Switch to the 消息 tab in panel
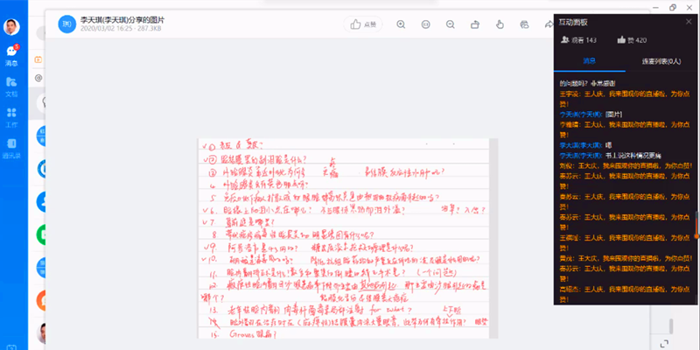 click(x=589, y=61)
